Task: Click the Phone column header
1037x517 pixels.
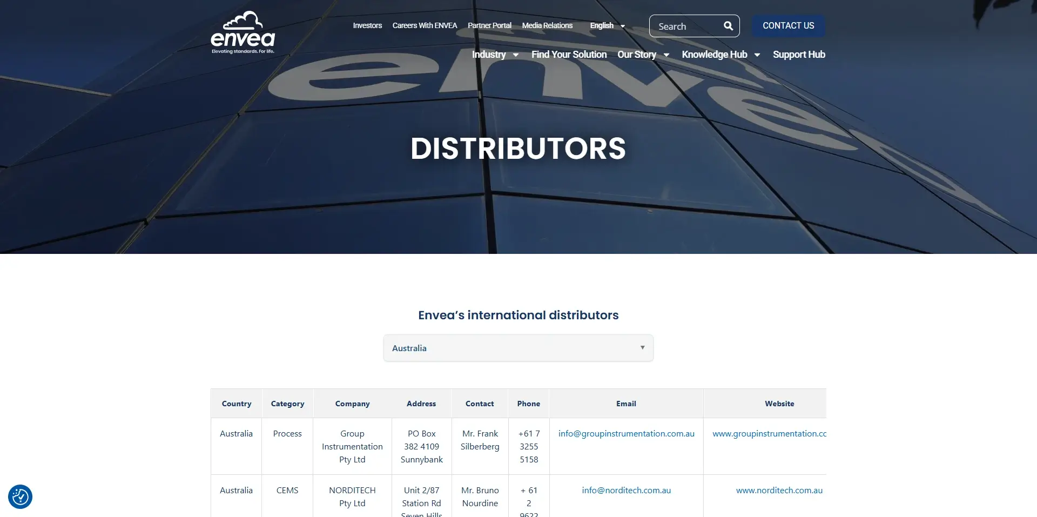Action: (529, 404)
